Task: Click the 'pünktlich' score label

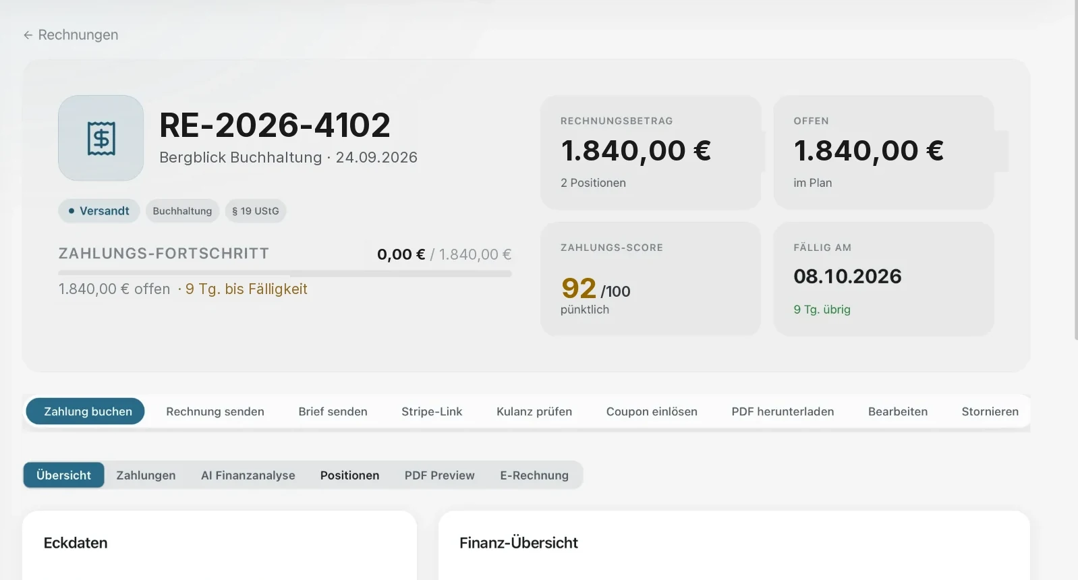Action: 585,310
